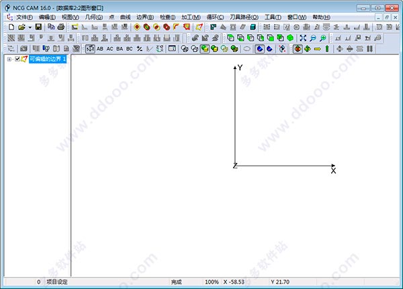Uncheck the 可编辑的边界 1 checkbox

point(17,59)
